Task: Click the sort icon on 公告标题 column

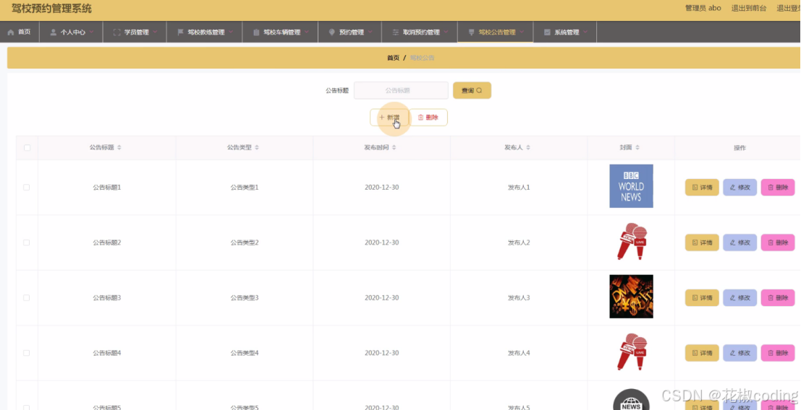Action: click(119, 147)
